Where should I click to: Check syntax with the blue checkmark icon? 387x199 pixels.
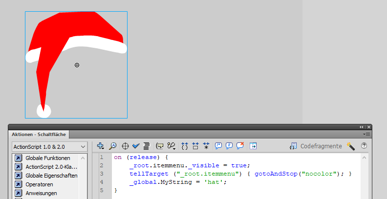tap(136, 146)
